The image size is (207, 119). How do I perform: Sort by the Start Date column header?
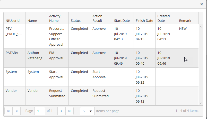pyautogui.click(x=122, y=21)
